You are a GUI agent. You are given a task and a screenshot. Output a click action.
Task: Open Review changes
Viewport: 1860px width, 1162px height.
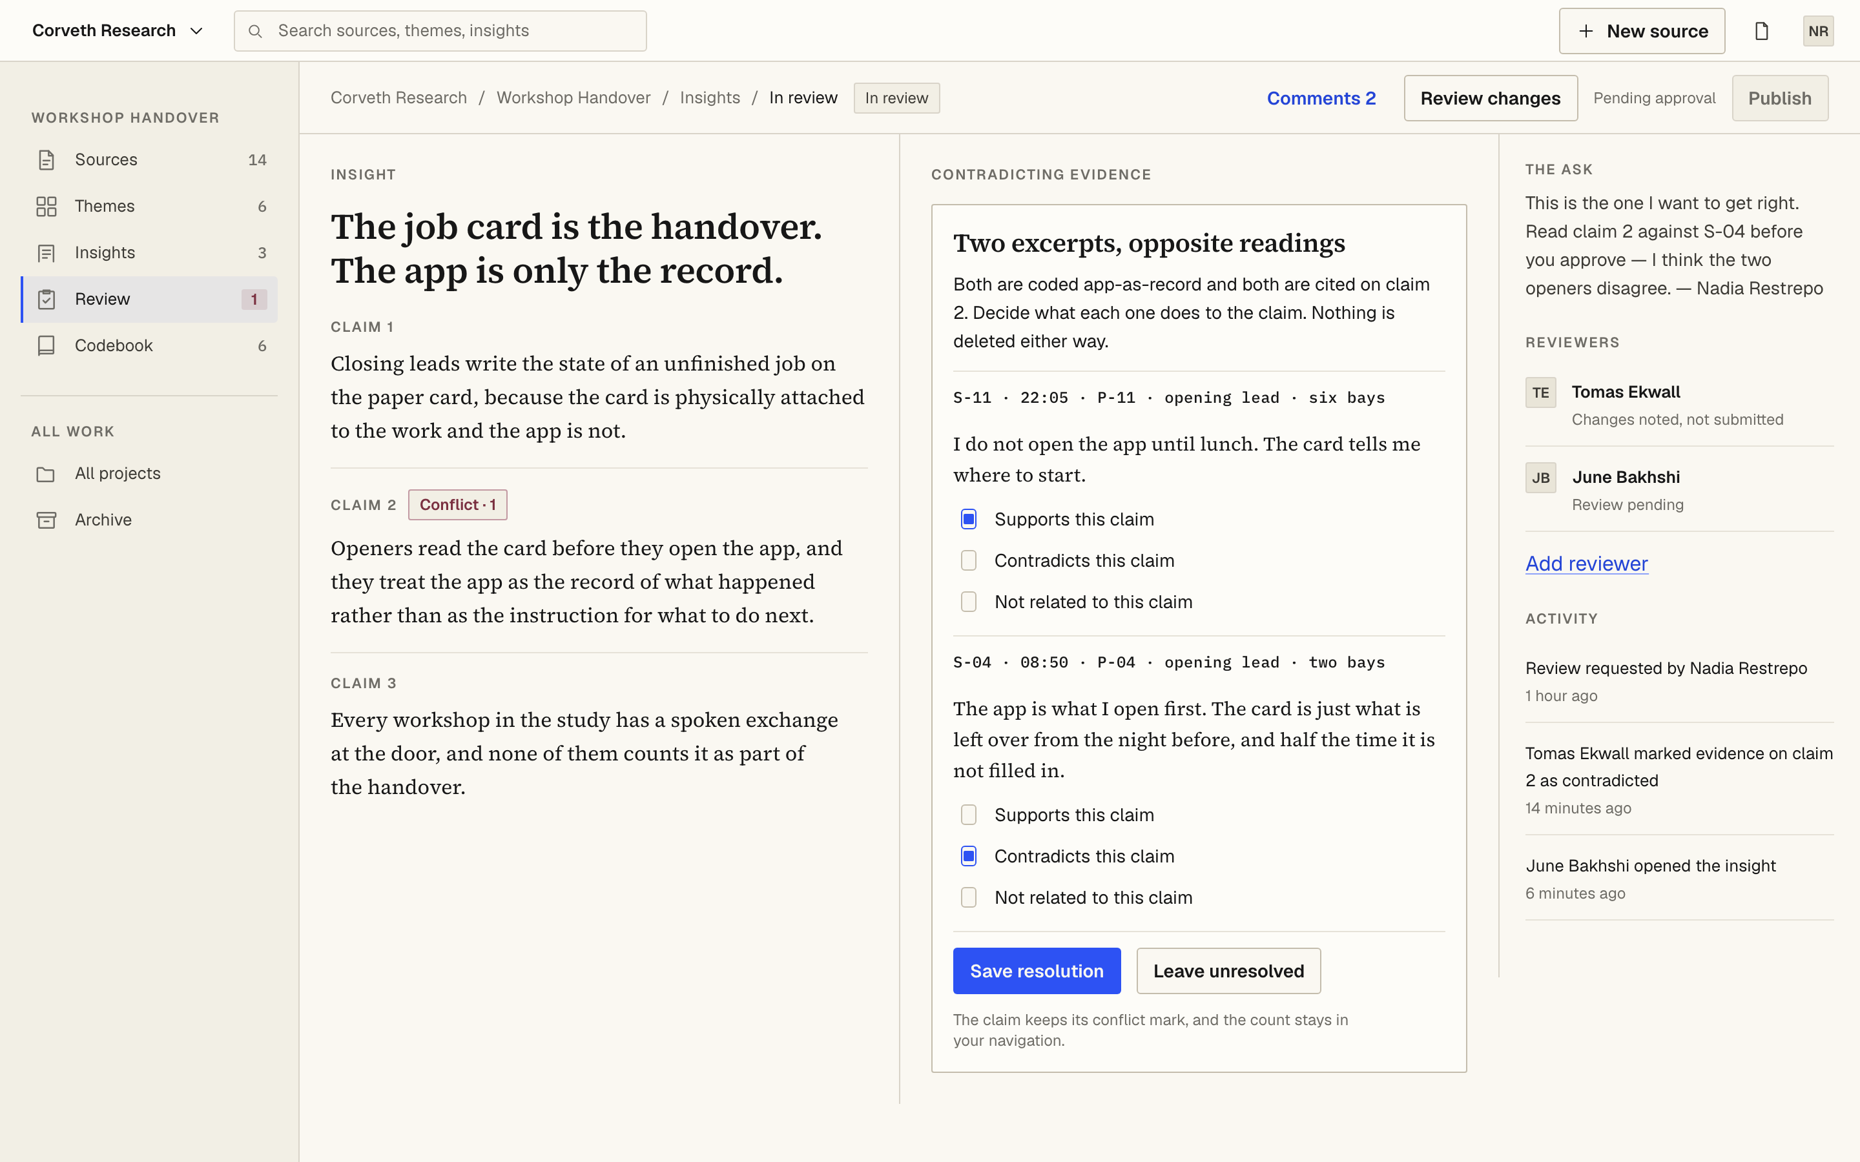(1491, 98)
